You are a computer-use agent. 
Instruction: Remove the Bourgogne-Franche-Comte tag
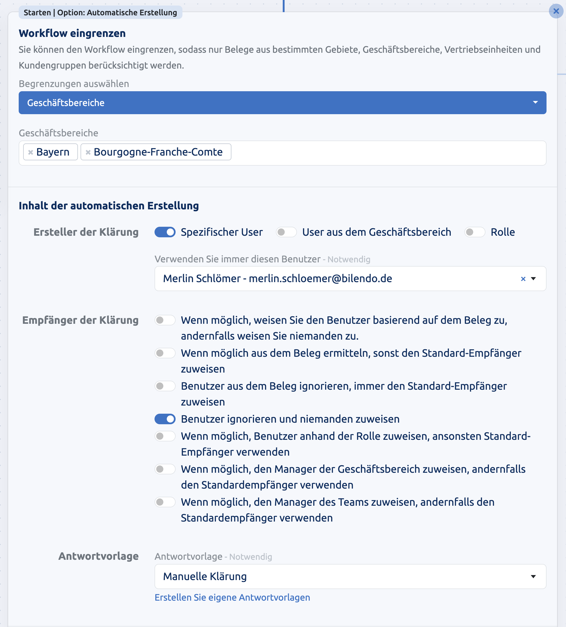(88, 152)
